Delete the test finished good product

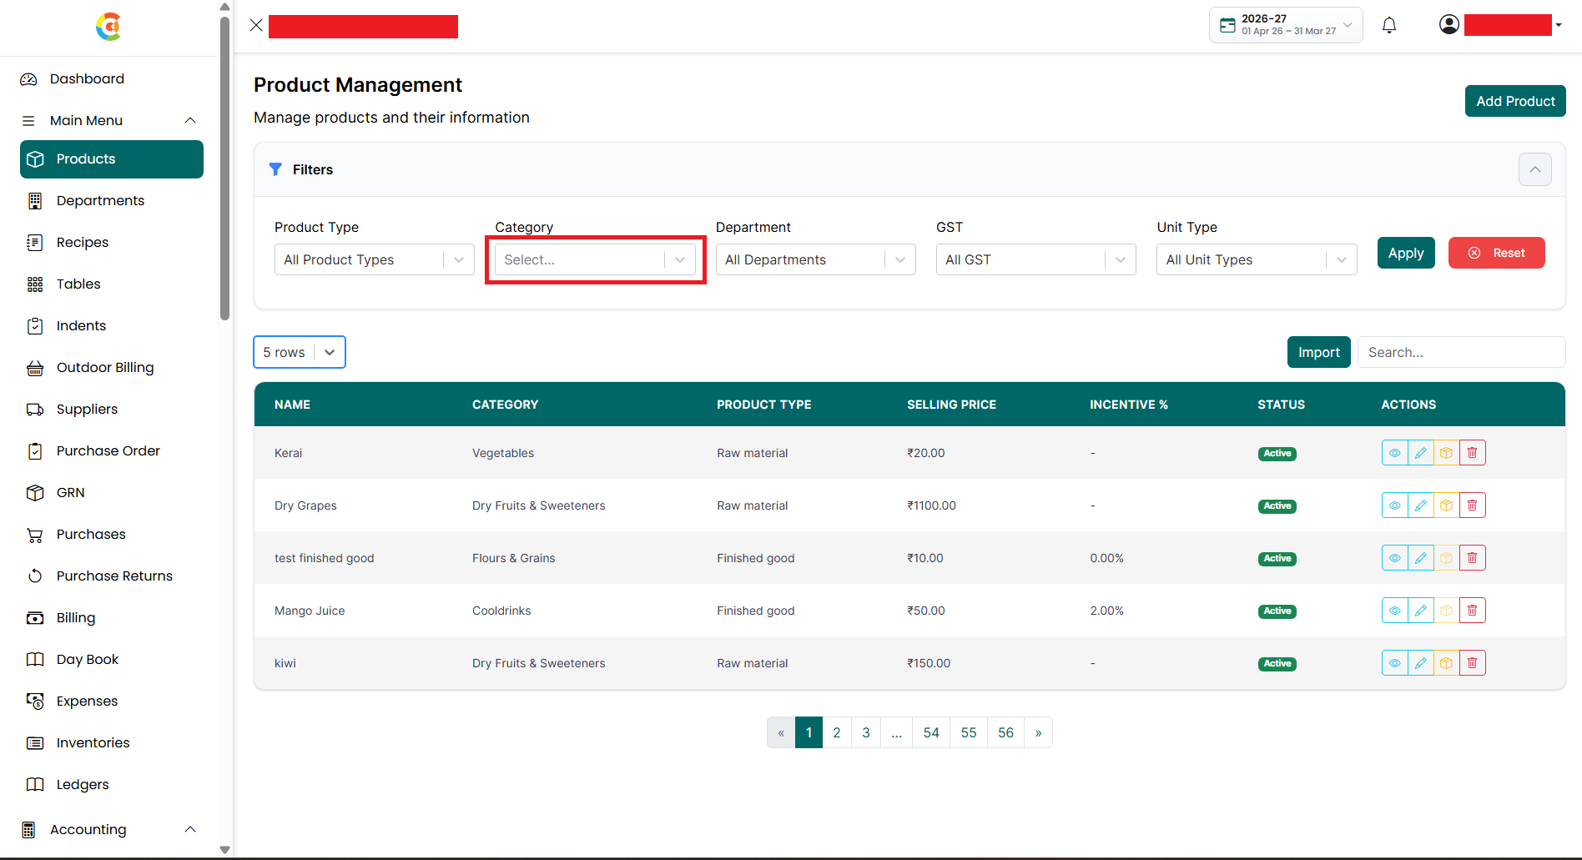1472,558
